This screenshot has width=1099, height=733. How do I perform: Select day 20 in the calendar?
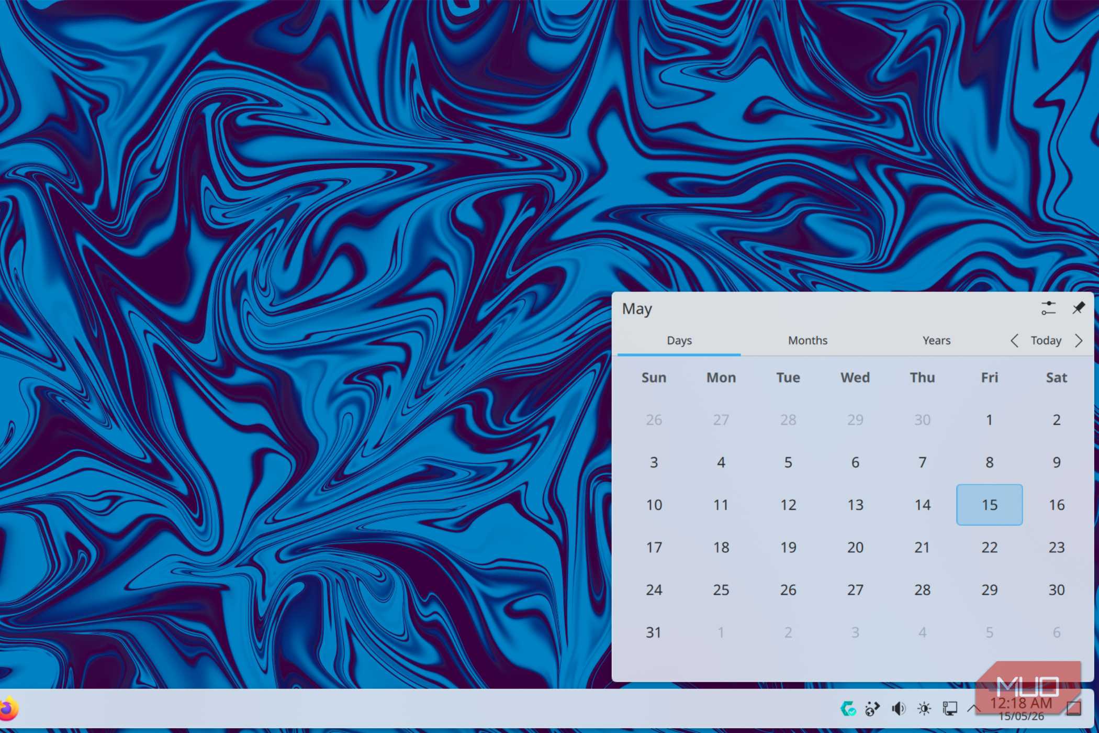coord(855,548)
